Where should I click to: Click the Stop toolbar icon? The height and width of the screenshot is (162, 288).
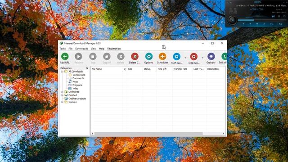tap(93, 57)
